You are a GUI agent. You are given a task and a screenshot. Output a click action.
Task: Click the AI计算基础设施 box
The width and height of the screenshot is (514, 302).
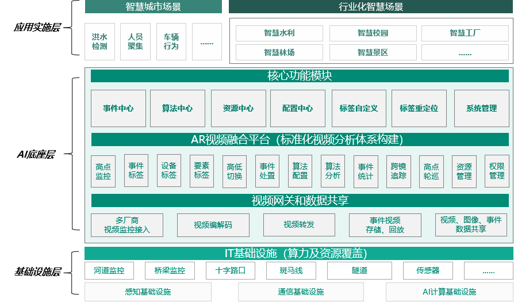point(450,292)
